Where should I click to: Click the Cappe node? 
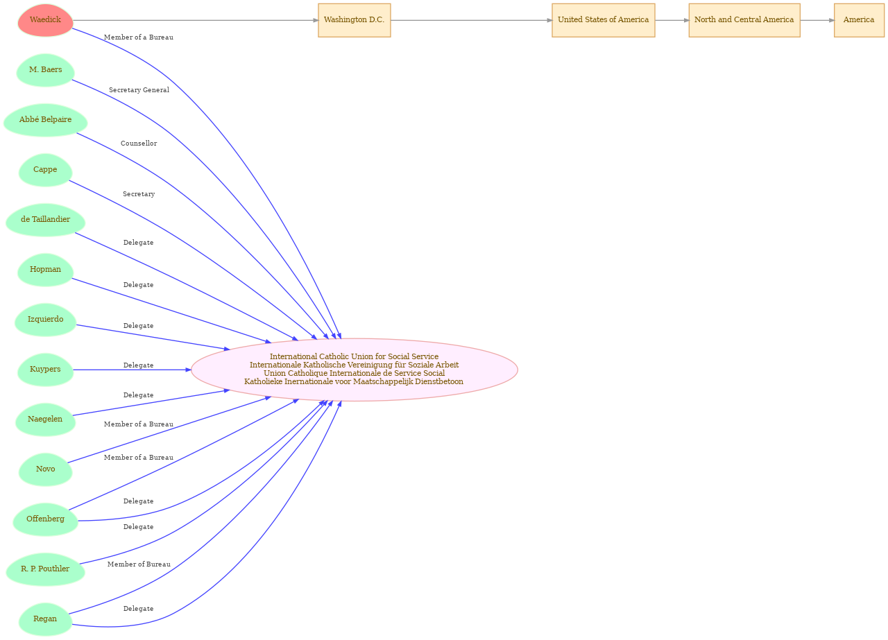pos(45,170)
